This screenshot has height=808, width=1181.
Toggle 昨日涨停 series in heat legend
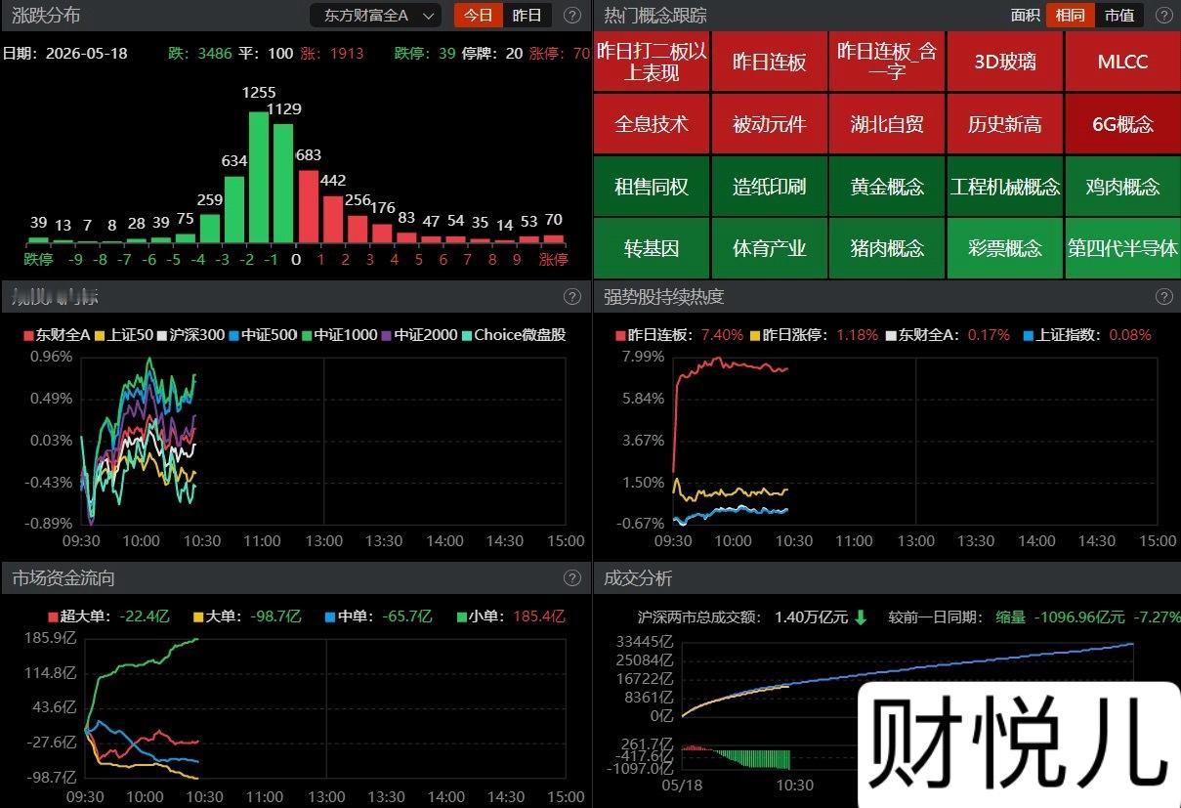815,335
